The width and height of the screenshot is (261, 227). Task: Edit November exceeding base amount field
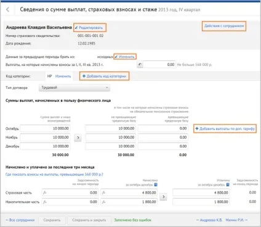(x=163, y=138)
